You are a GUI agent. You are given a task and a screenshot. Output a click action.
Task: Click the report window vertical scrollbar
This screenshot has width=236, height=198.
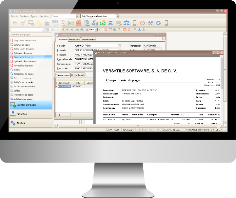[222, 89]
